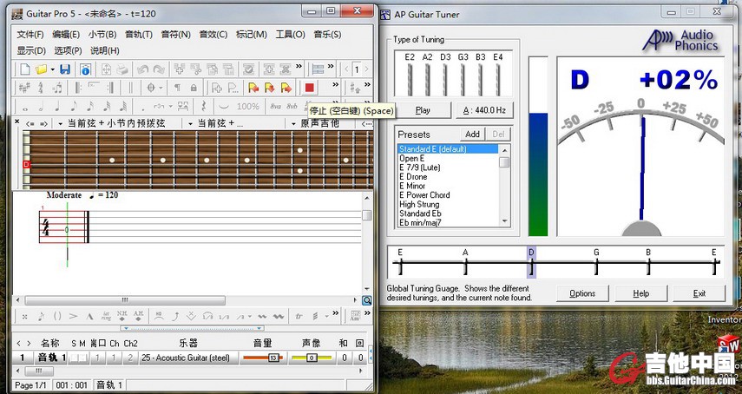Open the 文件(F) menu
The width and height of the screenshot is (742, 394).
coord(30,35)
